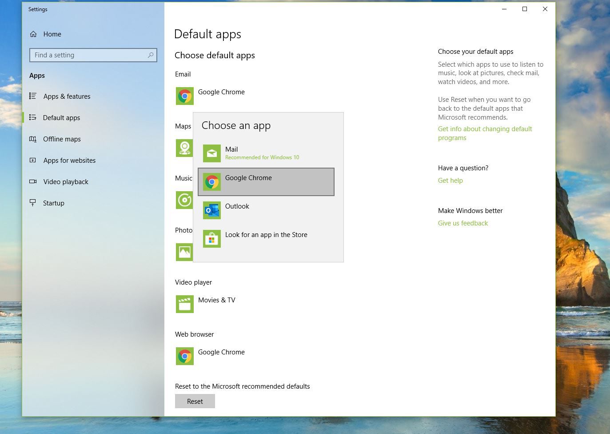
Task: Click the Mail envelope icon in the popup
Action: point(212,153)
